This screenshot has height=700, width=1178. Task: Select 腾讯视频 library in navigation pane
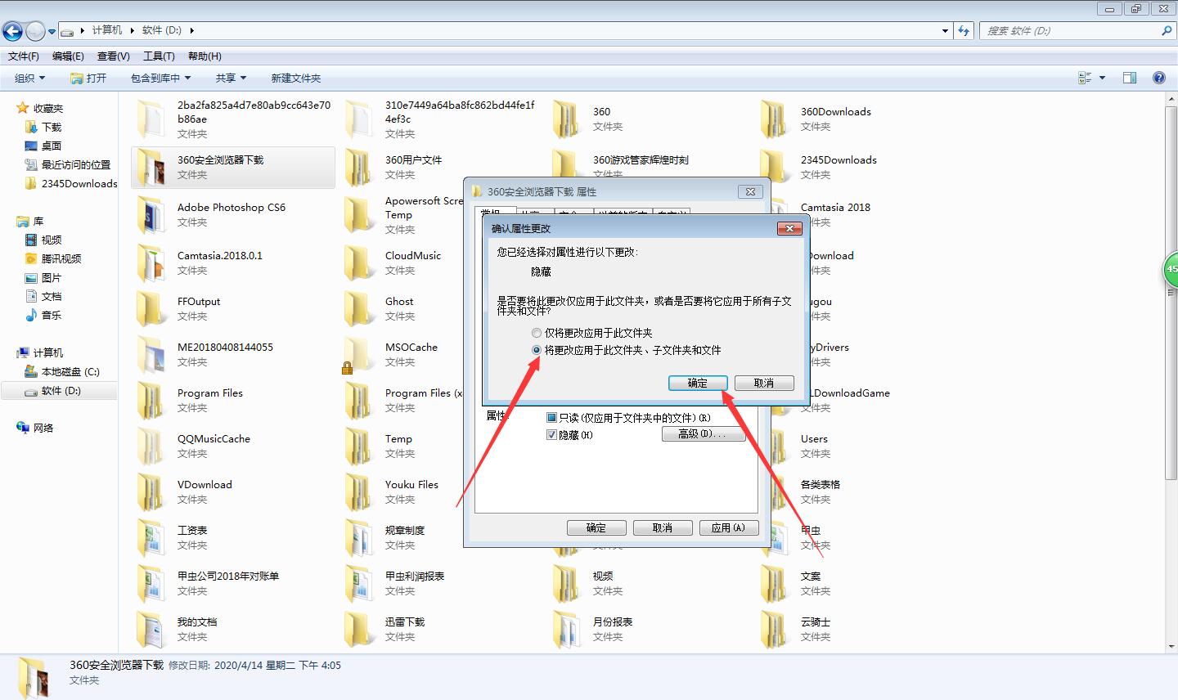tap(53, 258)
